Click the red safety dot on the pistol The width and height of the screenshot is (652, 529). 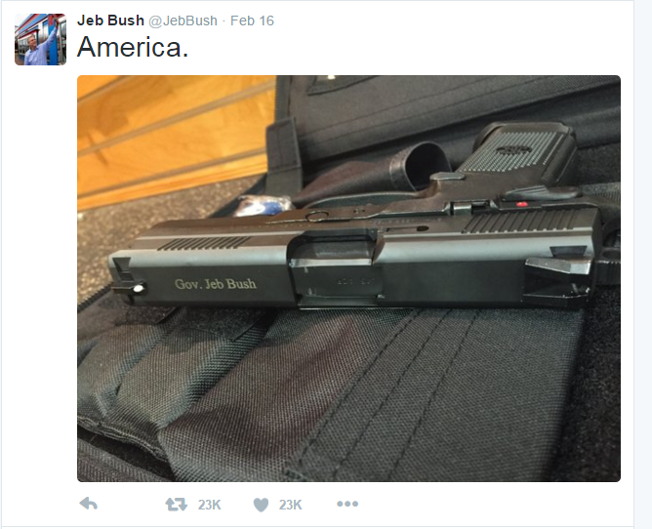(521, 204)
